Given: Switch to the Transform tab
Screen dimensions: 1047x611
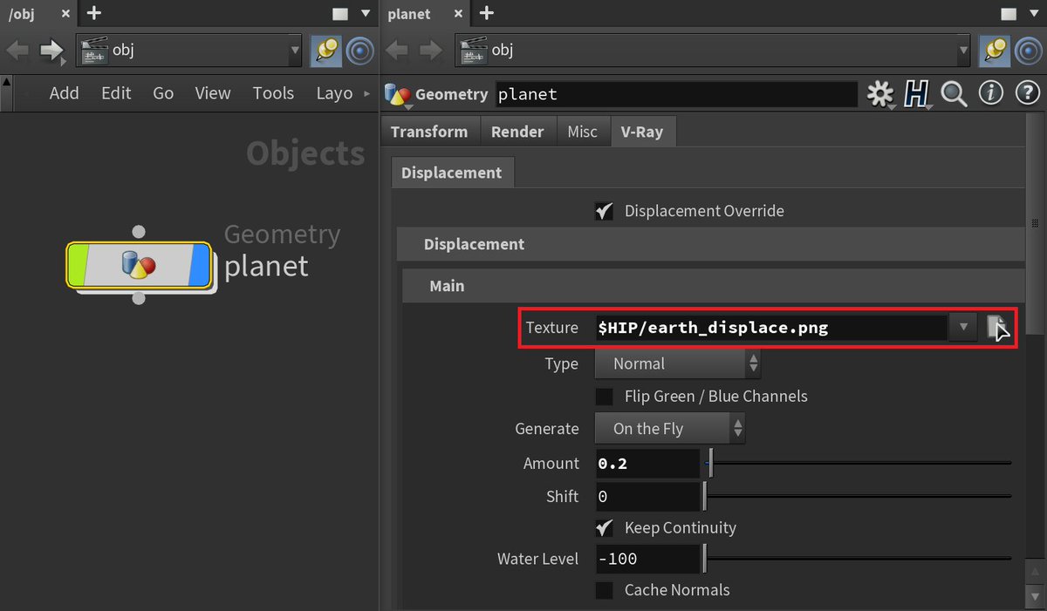Looking at the screenshot, I should point(429,131).
